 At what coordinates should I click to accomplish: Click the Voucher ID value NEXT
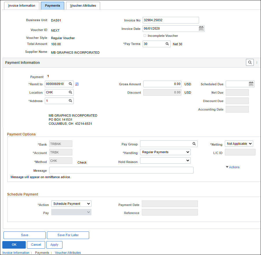55,30
